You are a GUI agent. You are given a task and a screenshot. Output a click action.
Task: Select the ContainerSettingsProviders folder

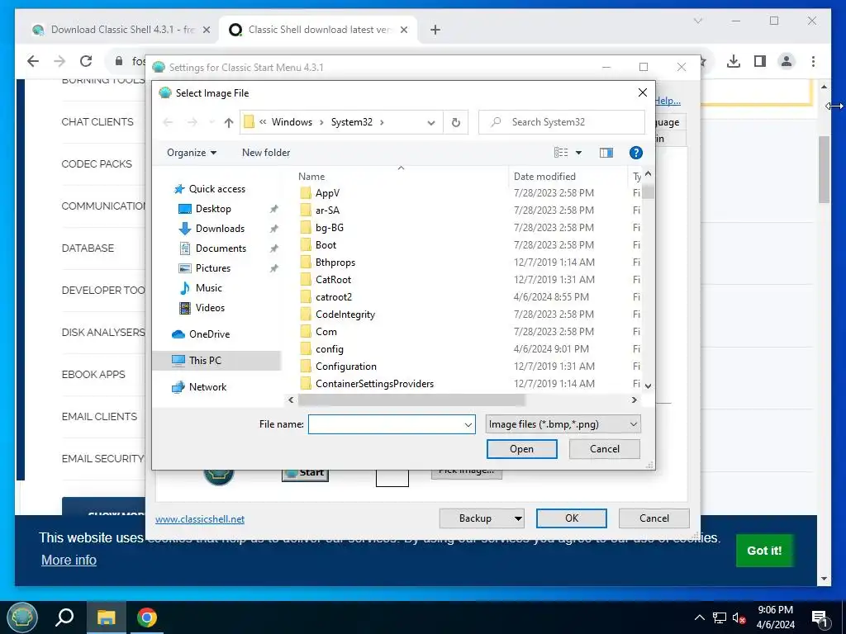coord(374,384)
